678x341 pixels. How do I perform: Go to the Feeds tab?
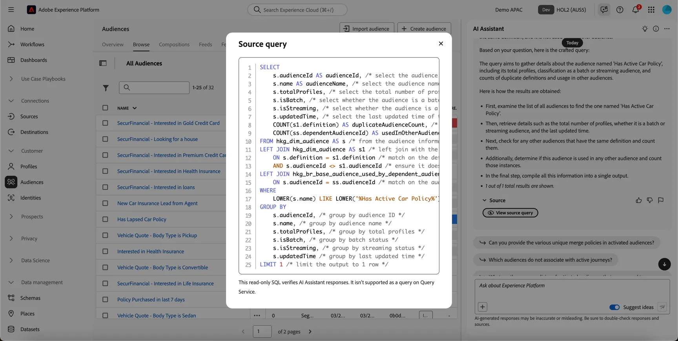coord(206,45)
